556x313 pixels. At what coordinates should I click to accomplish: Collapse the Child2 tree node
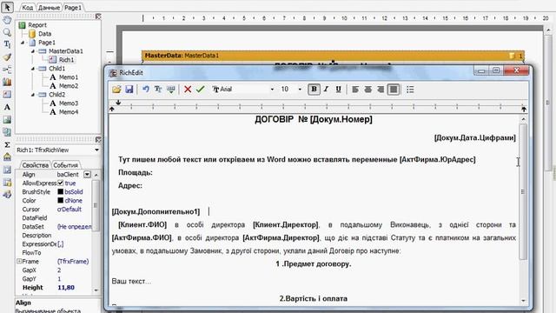[x=33, y=95]
